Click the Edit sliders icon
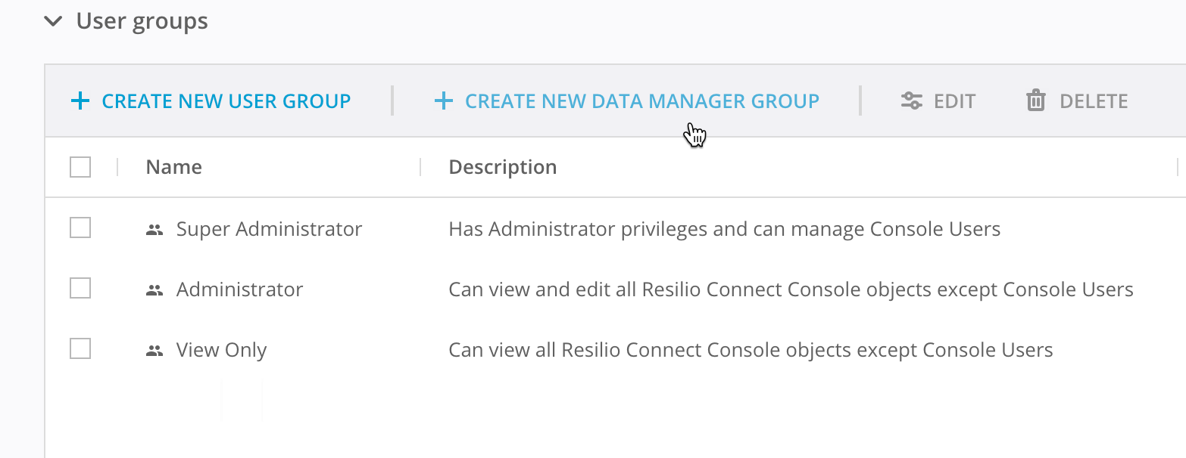1186x458 pixels. [x=911, y=101]
